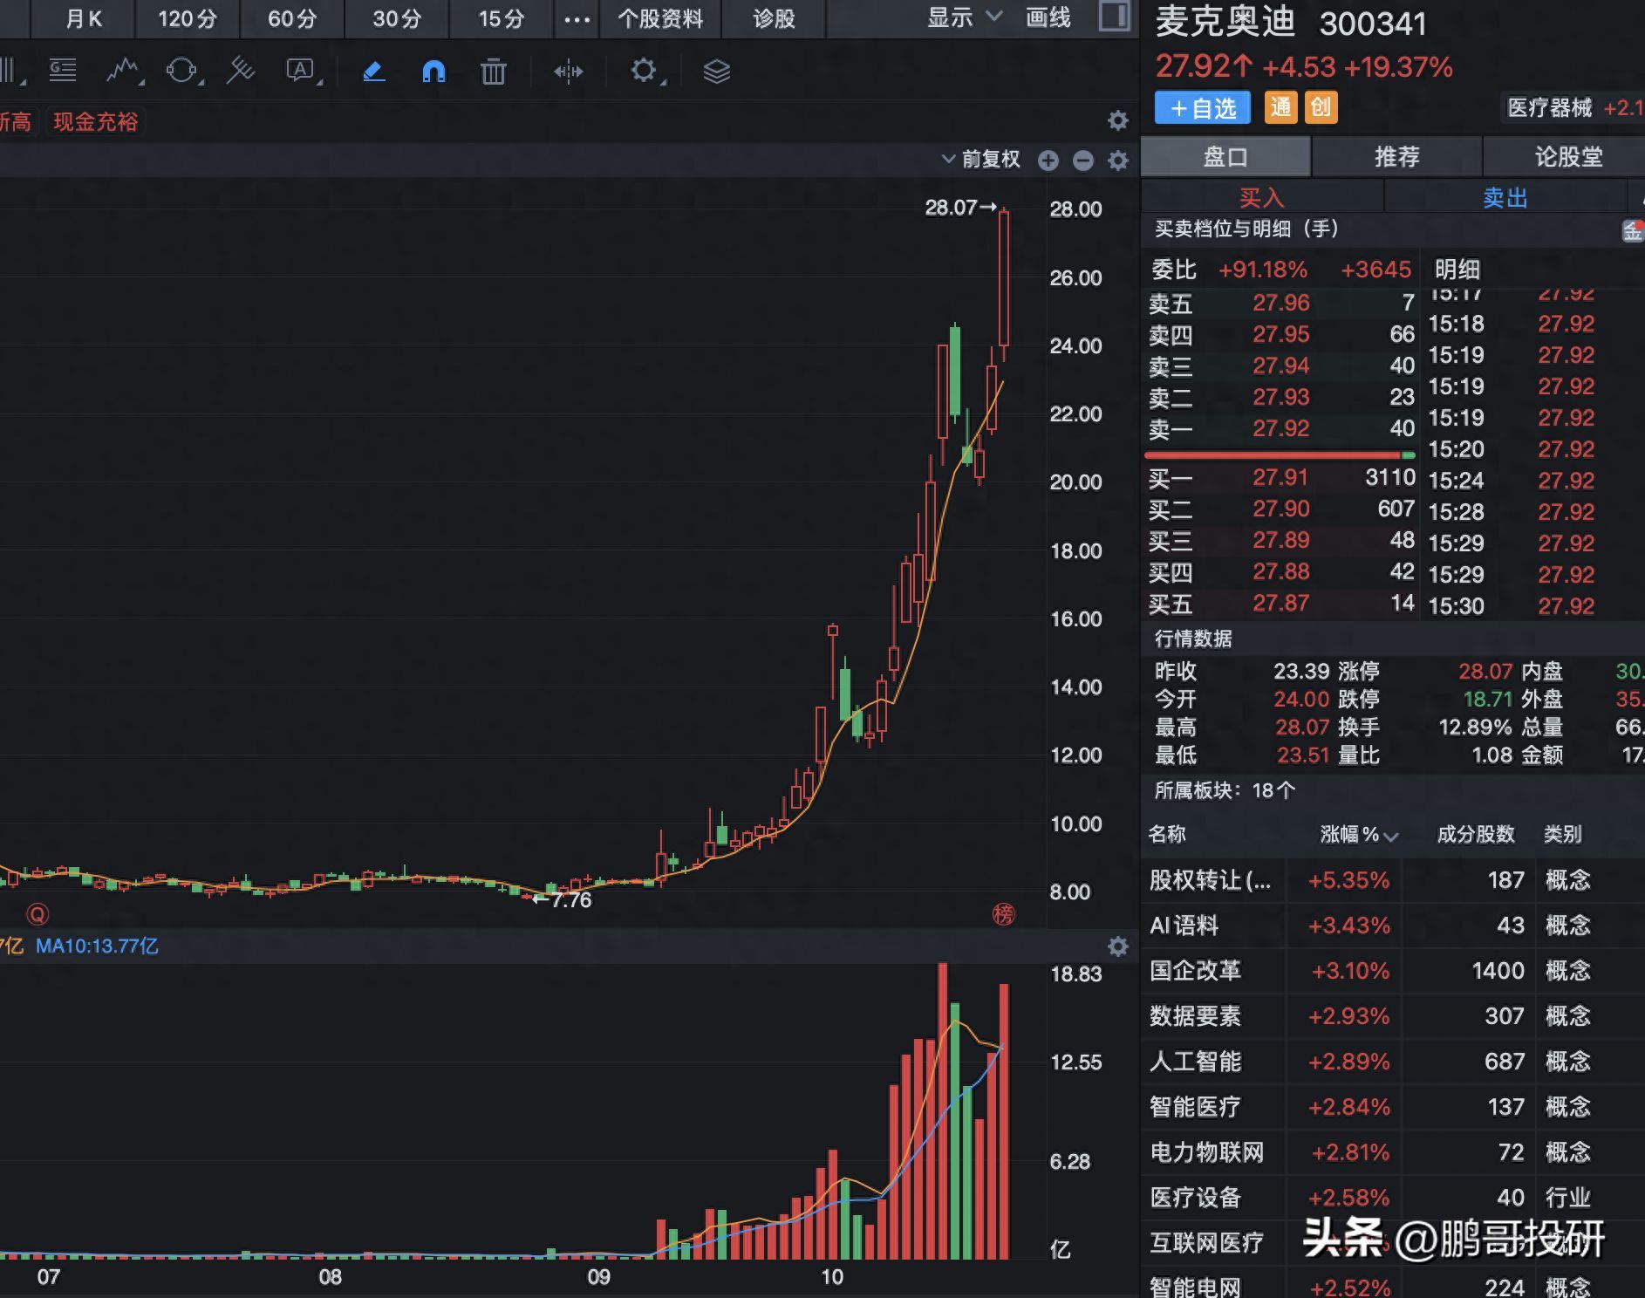Open the 推荐 tab
Screen dimensions: 1645x1298
[1396, 157]
